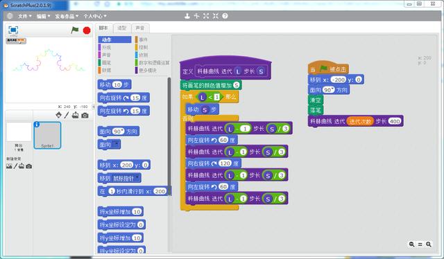
Task: Click the help question mark icon
Action: point(225,16)
